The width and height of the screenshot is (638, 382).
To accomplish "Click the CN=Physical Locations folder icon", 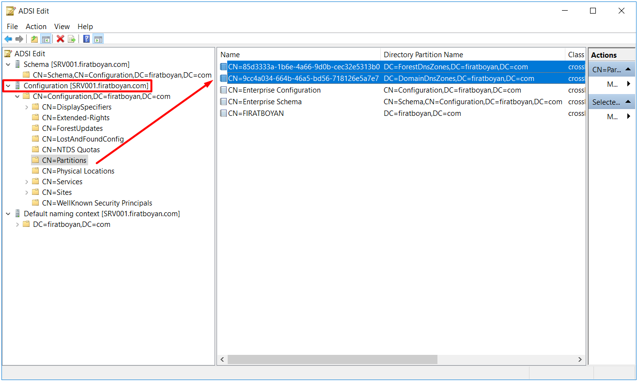I will tap(35, 171).
